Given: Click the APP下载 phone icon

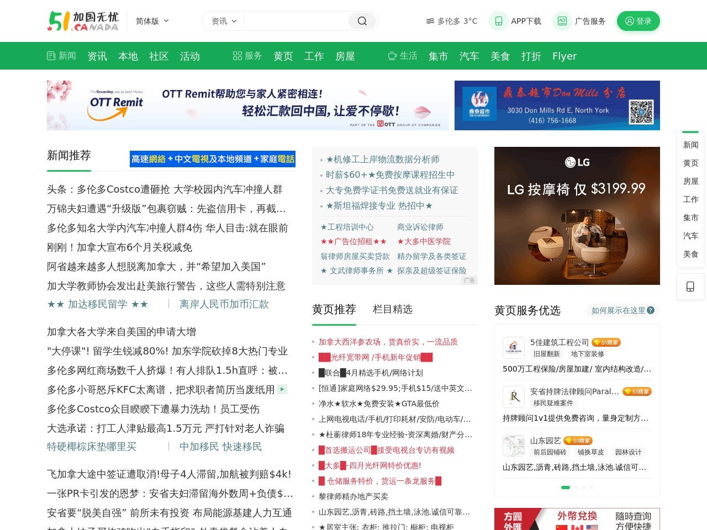Looking at the screenshot, I should tap(499, 21).
